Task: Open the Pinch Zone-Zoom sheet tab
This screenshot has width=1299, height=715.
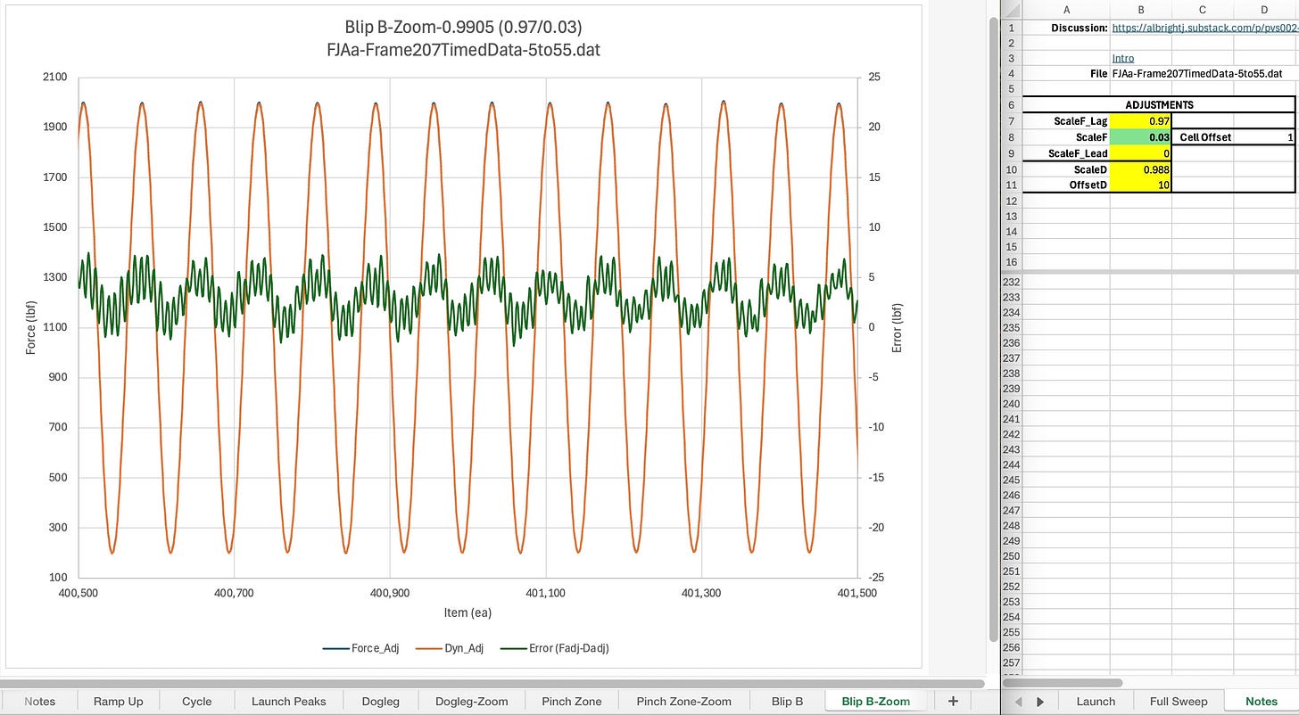Action: coord(683,702)
